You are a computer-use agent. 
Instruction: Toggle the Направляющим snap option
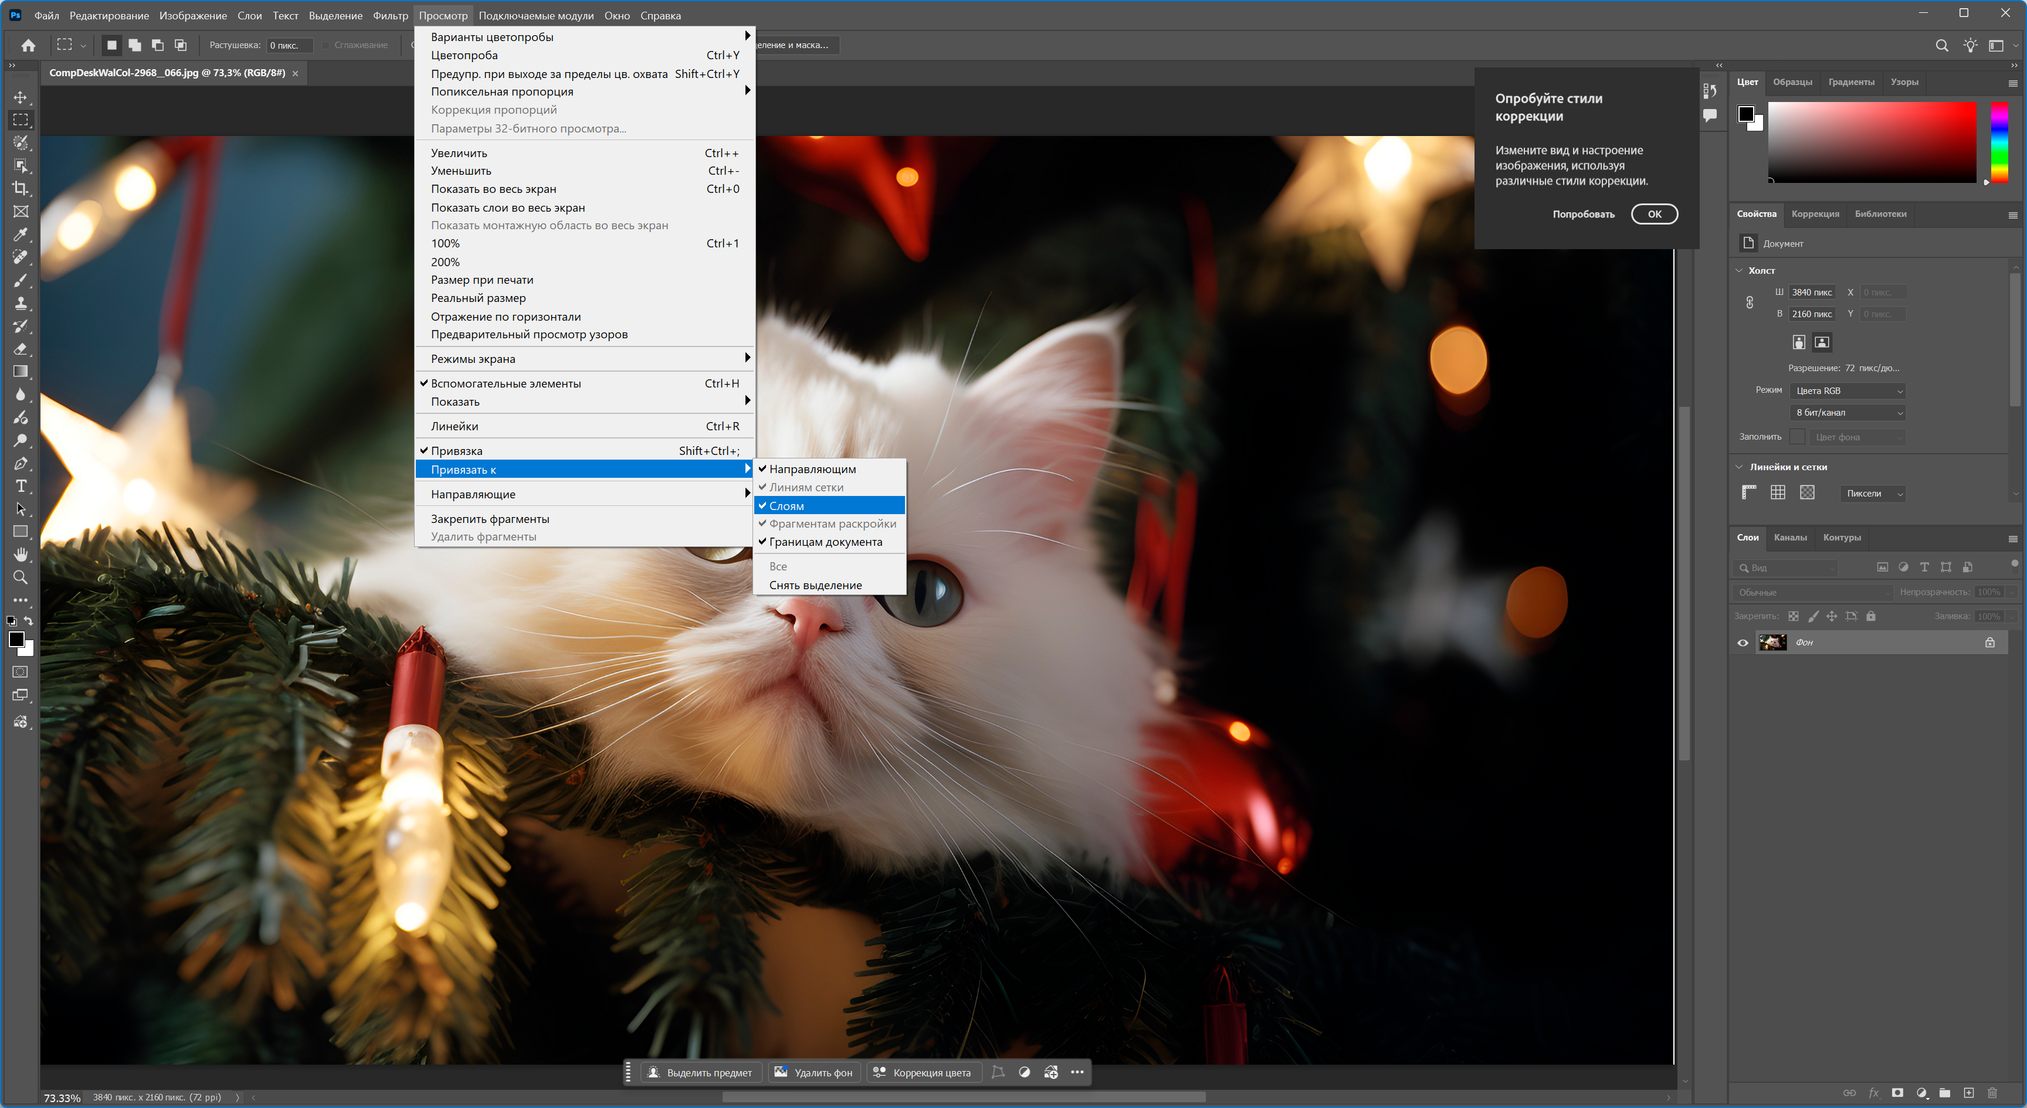point(812,468)
